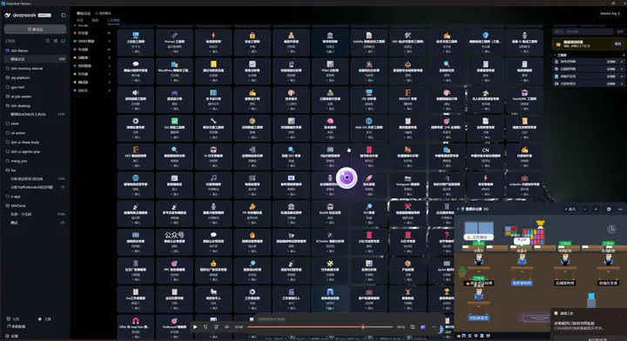Open the WordPress agent card
This screenshot has height=341, width=627.
pyautogui.click(x=174, y=70)
